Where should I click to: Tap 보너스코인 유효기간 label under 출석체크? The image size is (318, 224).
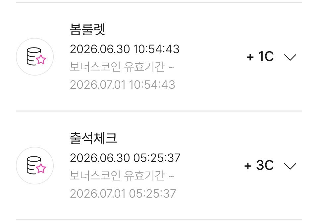[x=117, y=175]
